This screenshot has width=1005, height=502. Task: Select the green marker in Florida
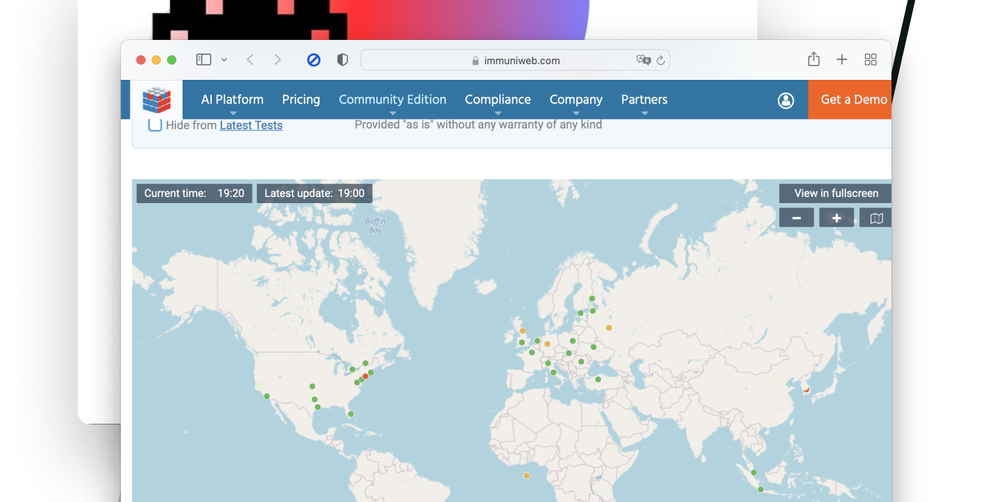pos(351,414)
